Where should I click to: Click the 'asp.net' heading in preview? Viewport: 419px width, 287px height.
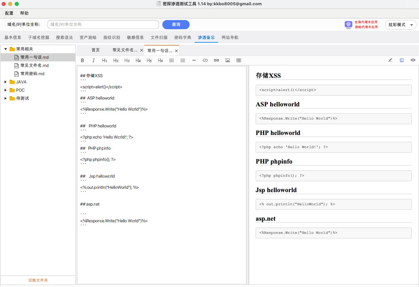click(x=266, y=219)
